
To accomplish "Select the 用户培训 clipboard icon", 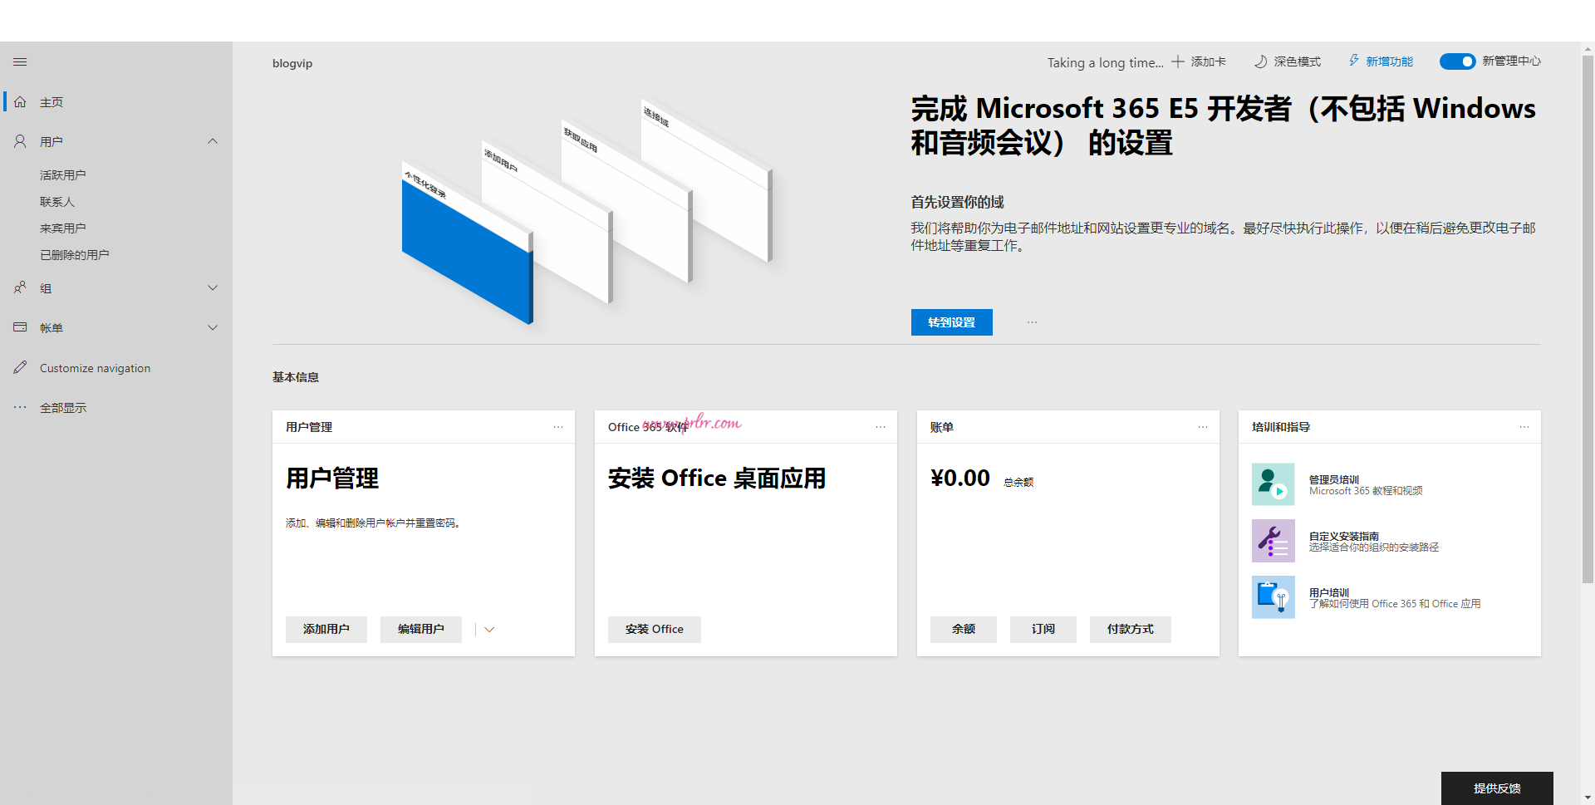I will coord(1273,597).
